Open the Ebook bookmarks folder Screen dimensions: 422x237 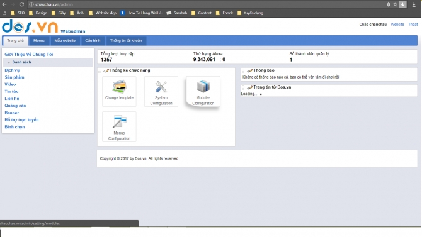pos(224,13)
